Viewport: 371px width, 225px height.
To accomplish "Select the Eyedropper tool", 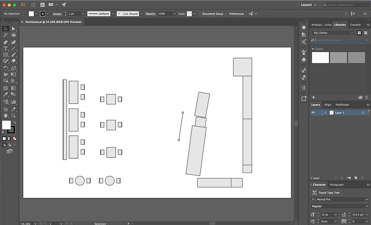I will [x=6, y=94].
